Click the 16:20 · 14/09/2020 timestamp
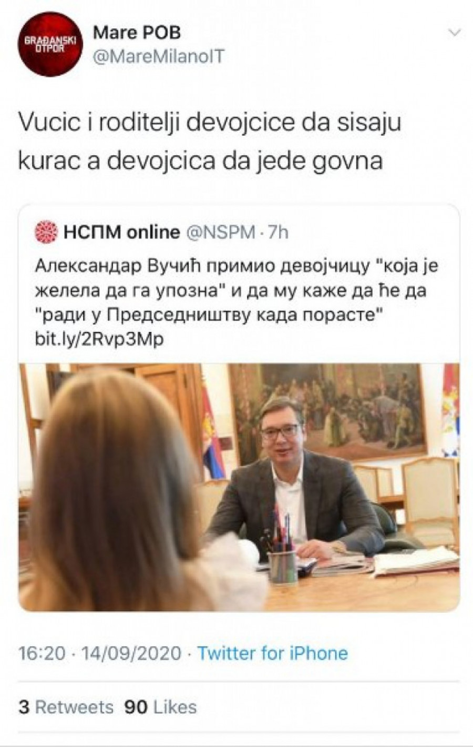 click(x=100, y=653)
